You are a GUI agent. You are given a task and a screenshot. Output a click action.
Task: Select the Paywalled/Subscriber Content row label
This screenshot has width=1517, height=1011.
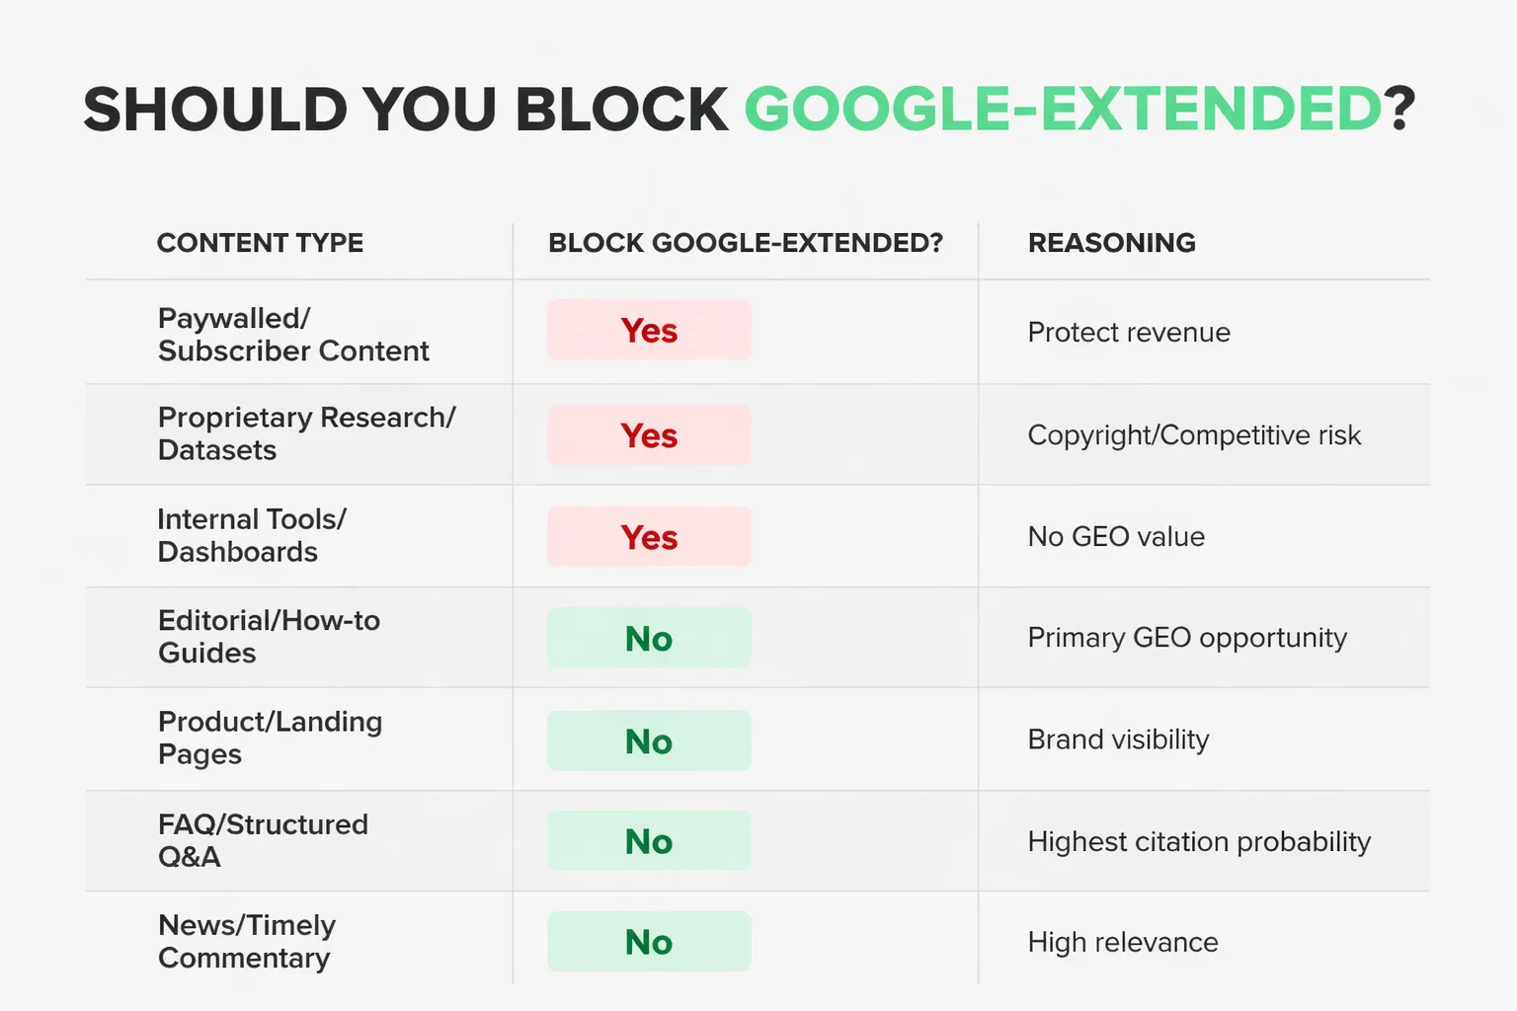(293, 335)
